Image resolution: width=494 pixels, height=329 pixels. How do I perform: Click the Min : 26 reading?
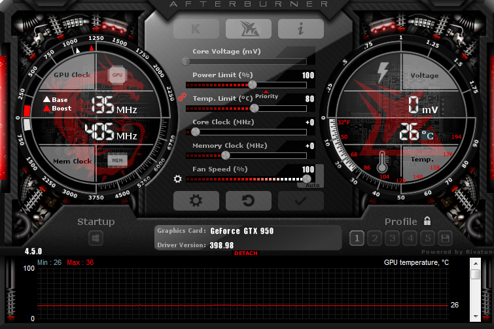point(50,262)
